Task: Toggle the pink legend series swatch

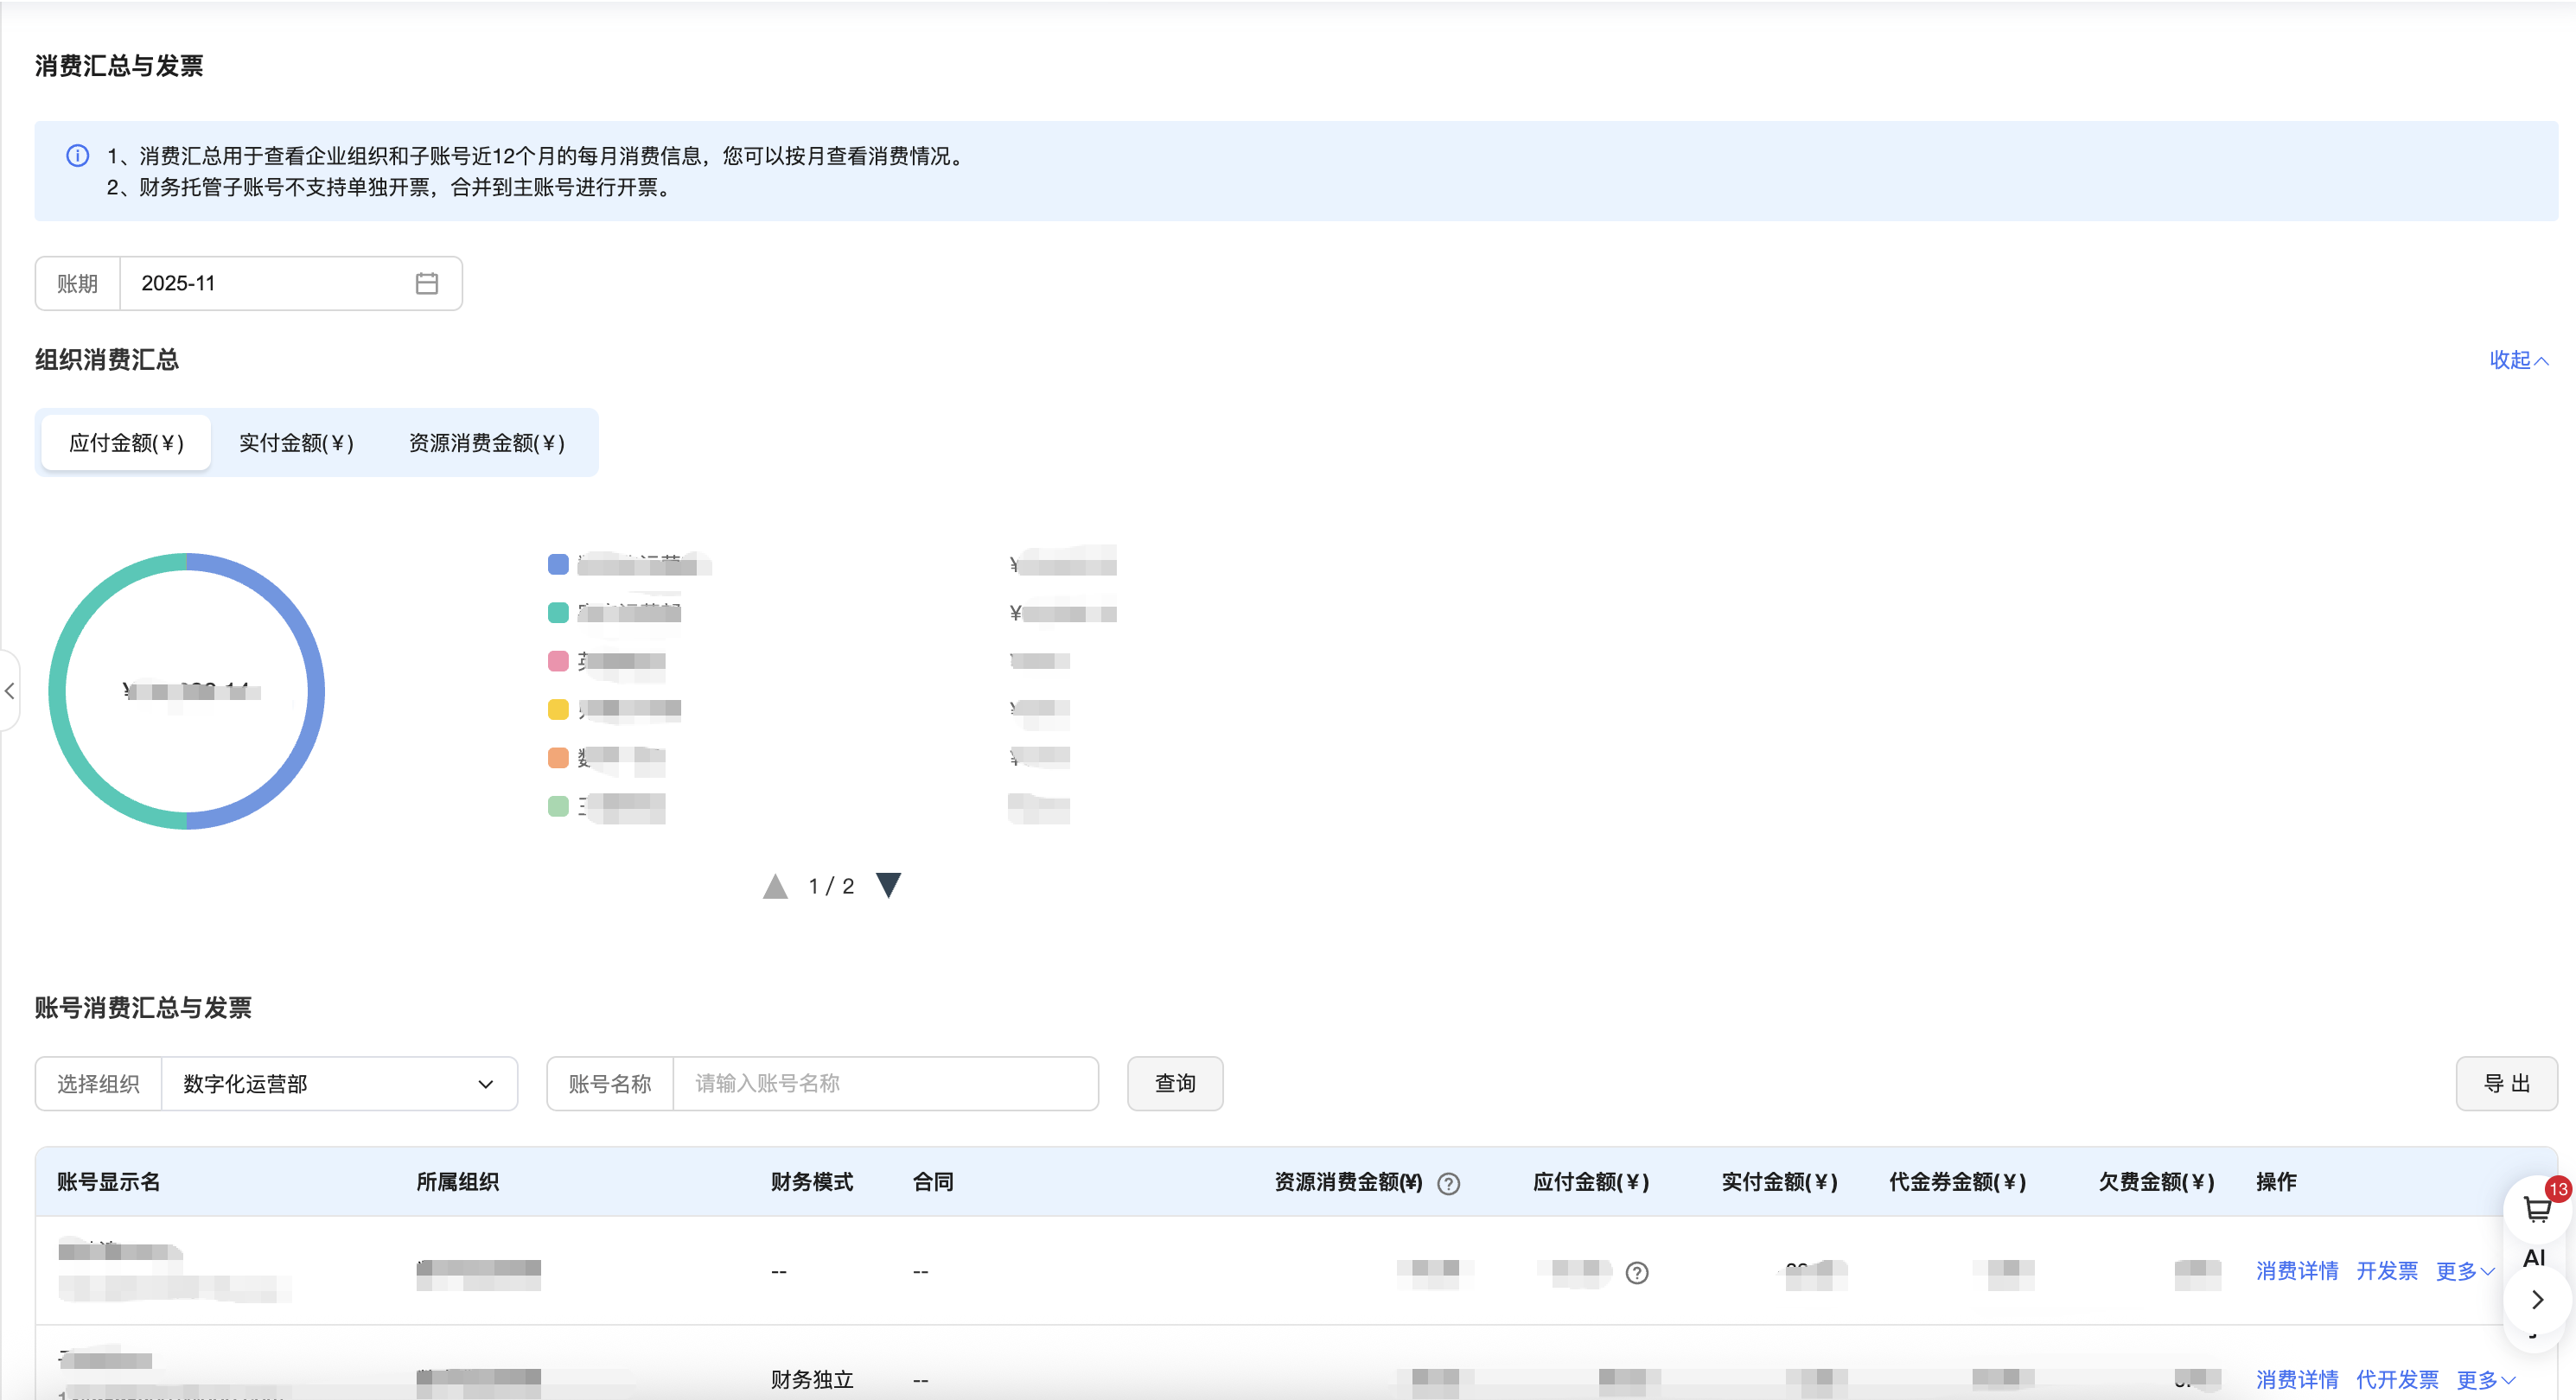Action: 558,661
